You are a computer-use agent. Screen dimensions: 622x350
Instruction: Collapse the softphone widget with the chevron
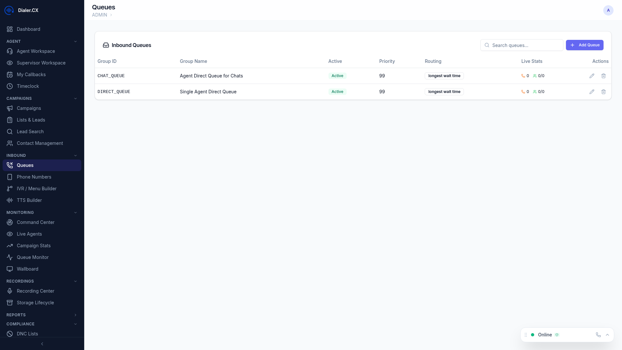pos(607,335)
